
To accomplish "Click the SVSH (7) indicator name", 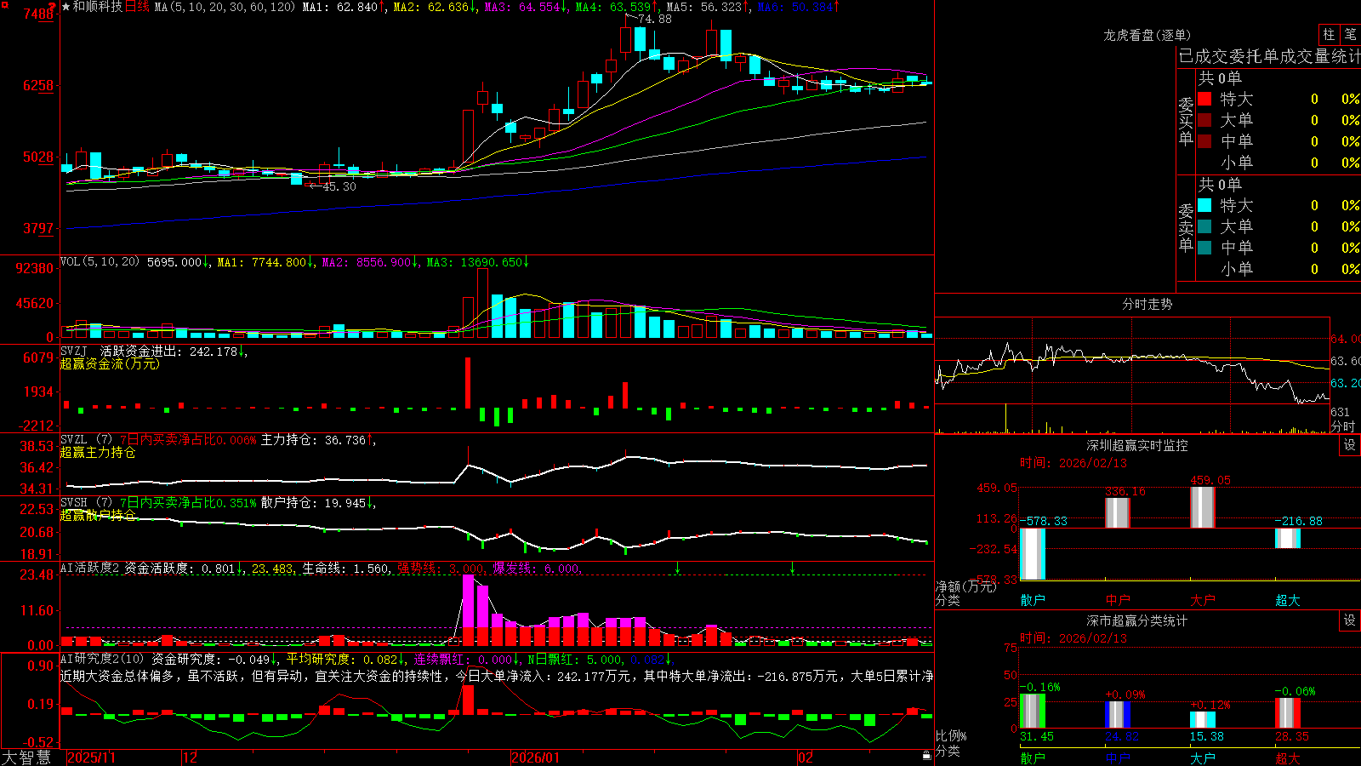I will coord(86,502).
